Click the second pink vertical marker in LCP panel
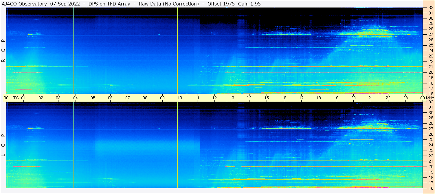Viewport: 435px width, 194px height. point(177,145)
